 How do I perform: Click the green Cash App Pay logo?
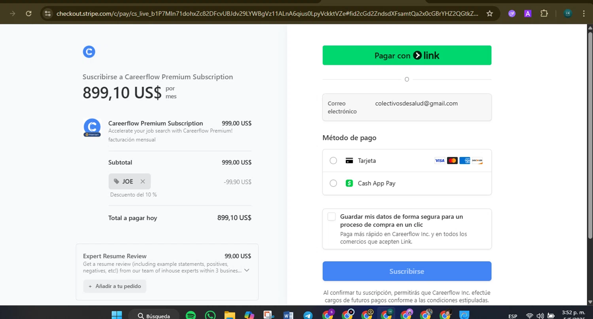(349, 183)
